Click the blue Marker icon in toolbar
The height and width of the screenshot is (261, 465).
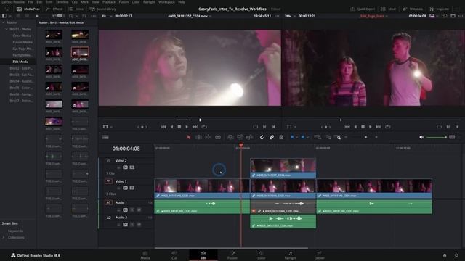(303, 137)
